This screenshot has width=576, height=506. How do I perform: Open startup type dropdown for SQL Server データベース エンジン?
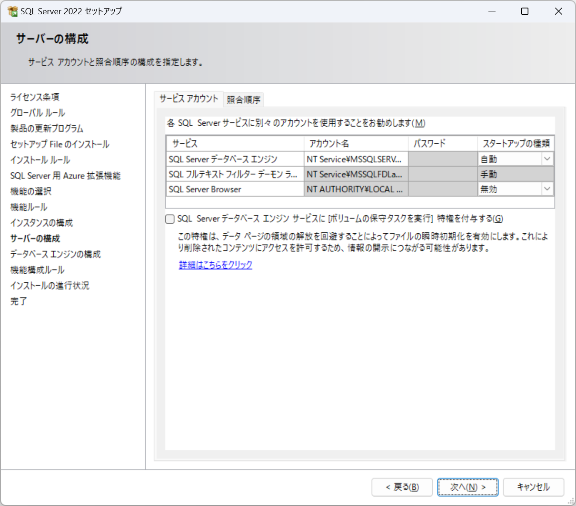[x=547, y=159]
